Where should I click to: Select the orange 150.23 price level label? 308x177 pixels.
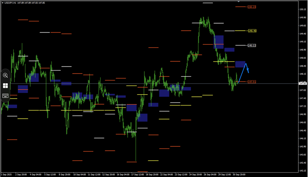(x=252, y=7)
